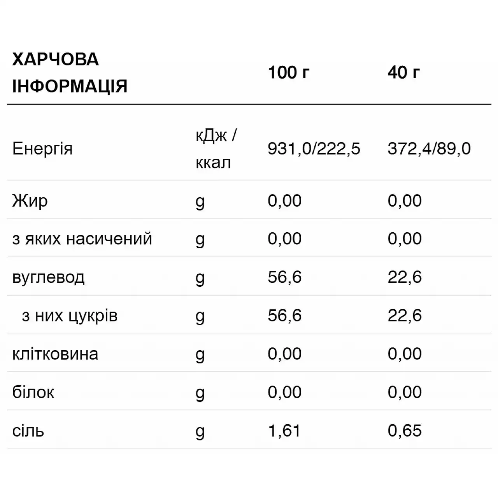Select the сіль 0,65 value
498x498 pixels.
tap(405, 431)
